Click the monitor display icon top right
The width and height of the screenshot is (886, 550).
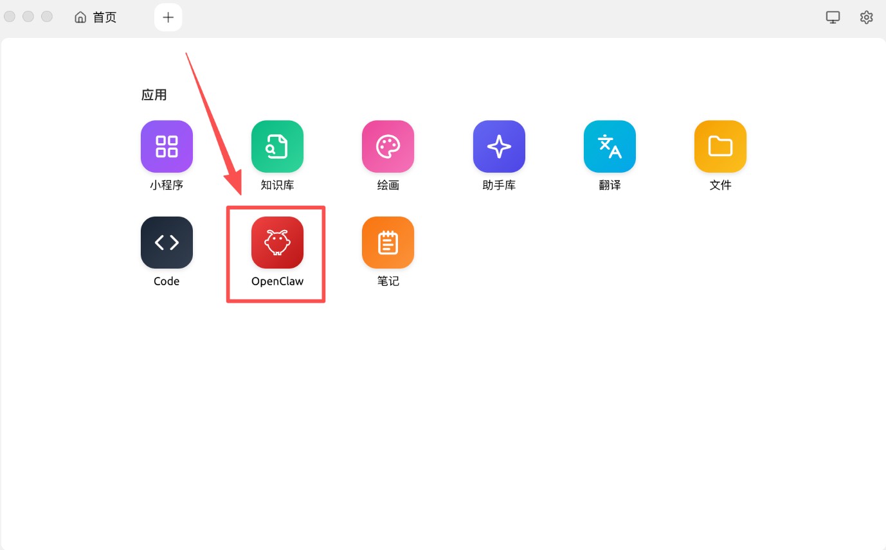coord(833,17)
